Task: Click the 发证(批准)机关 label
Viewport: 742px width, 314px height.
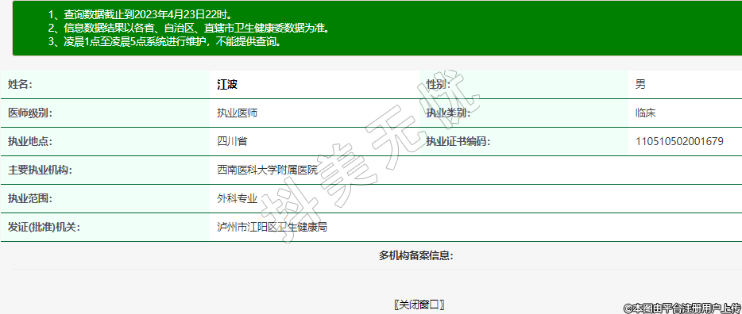Action: pyautogui.click(x=44, y=227)
